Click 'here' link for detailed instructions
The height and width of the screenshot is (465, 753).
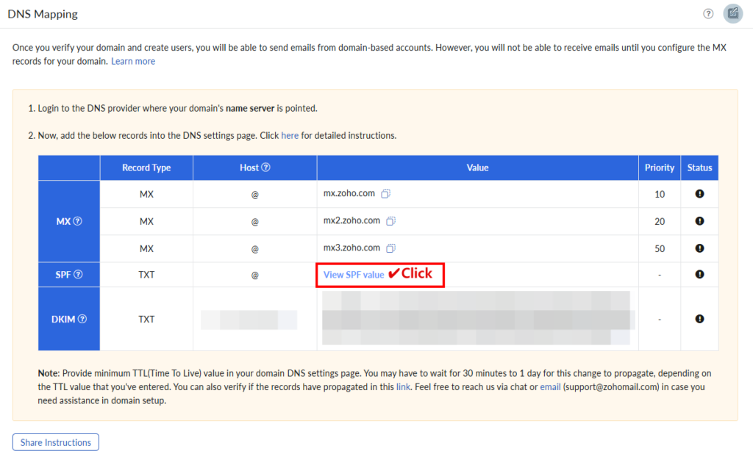[x=290, y=136]
